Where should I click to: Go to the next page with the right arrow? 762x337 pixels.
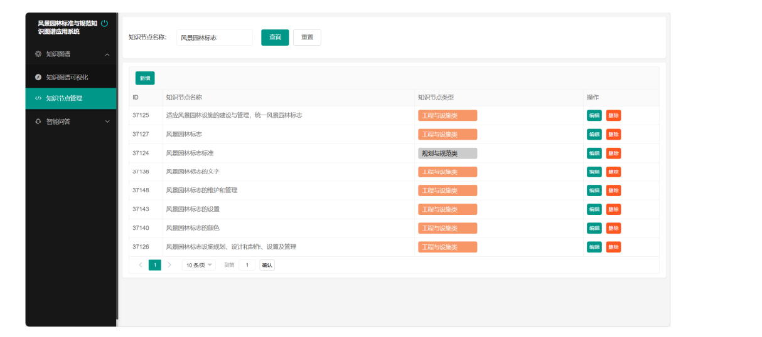tap(169, 265)
